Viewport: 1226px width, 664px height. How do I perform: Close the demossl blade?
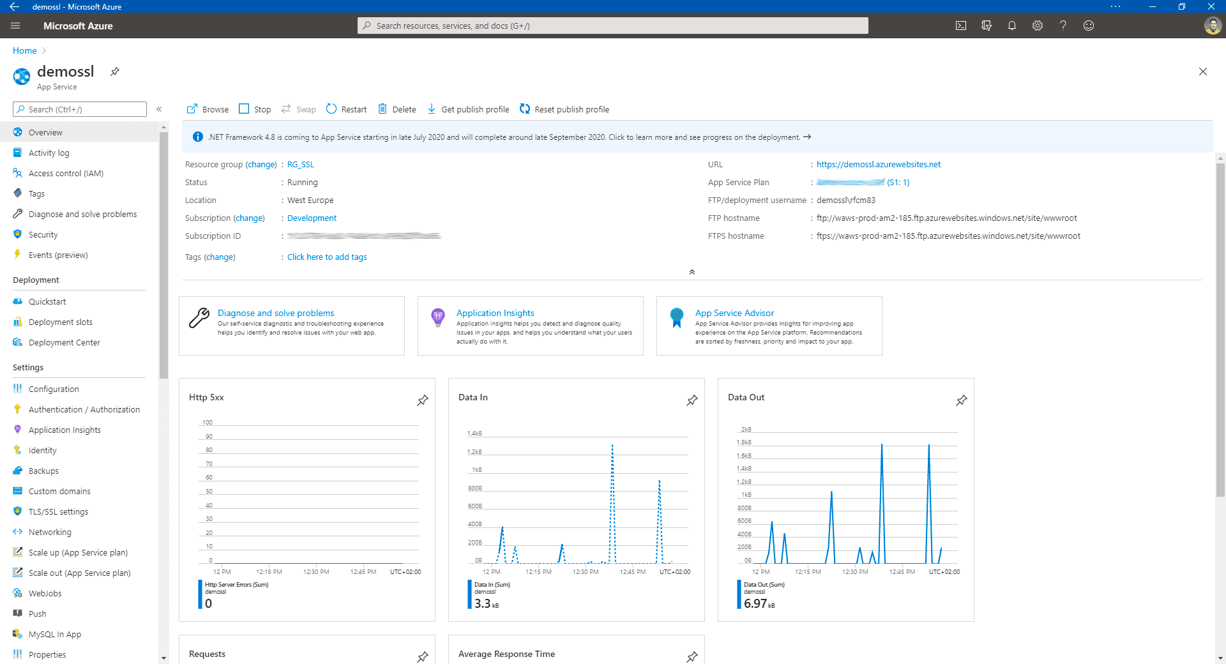click(x=1203, y=72)
